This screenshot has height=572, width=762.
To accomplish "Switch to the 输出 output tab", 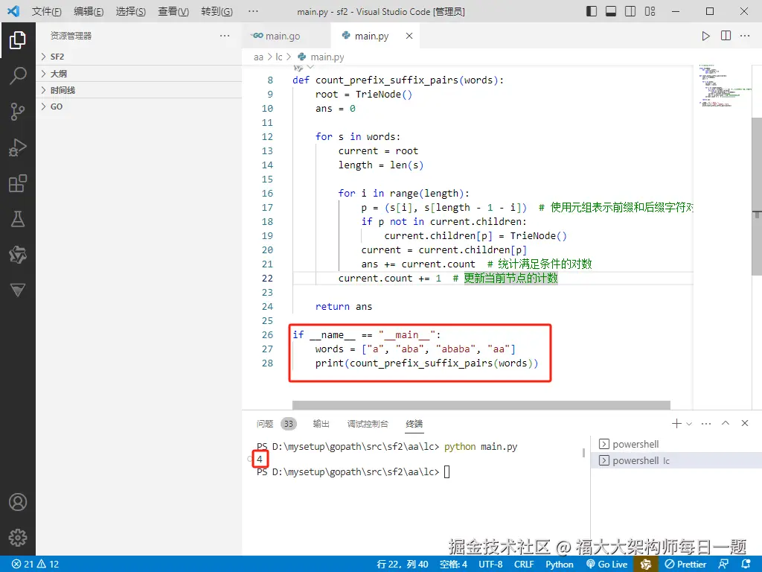I will click(x=321, y=424).
